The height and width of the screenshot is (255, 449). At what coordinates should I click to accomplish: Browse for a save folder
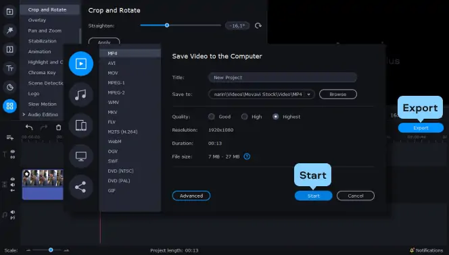point(338,94)
